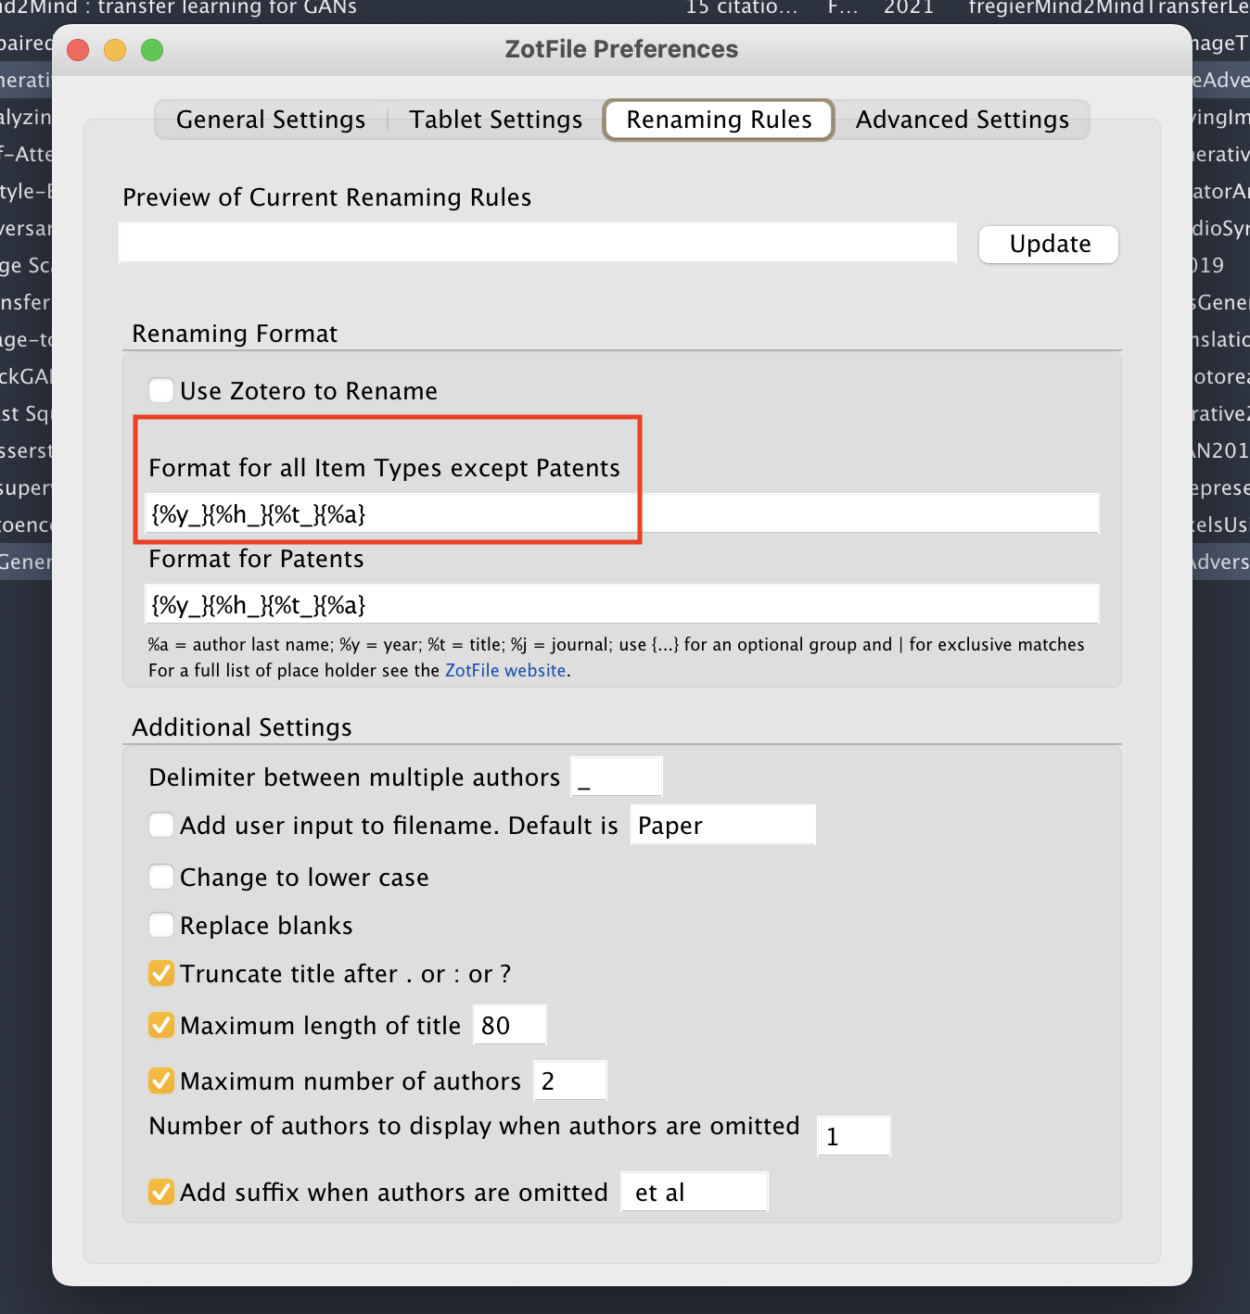
Task: Zoom the ZotFile Preferences window
Action: click(152, 50)
